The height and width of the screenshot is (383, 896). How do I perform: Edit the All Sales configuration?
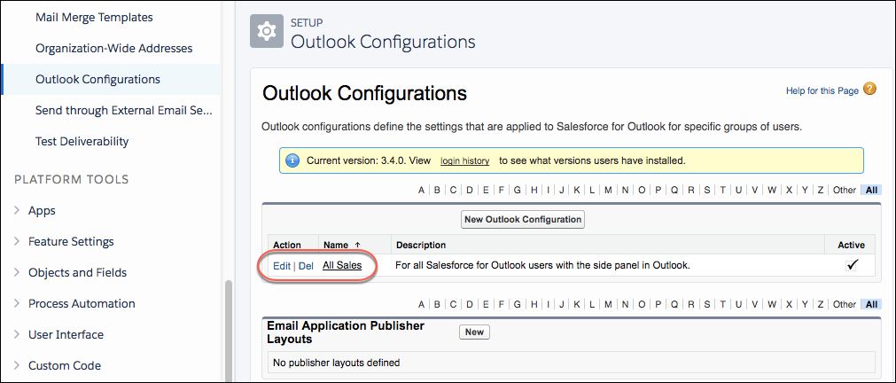tap(282, 266)
